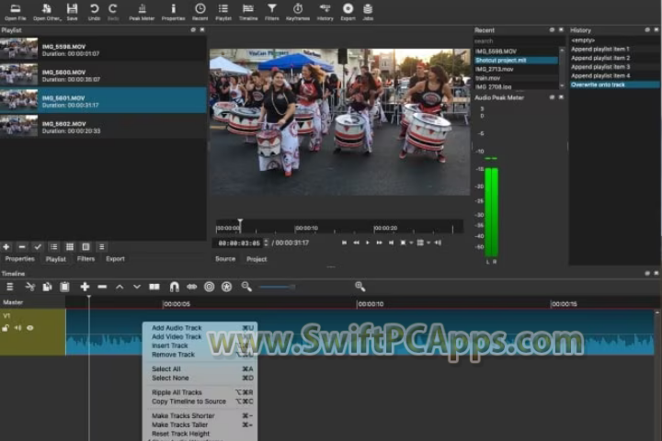
Task: Click the timeline Cut scissors icon
Action: tap(30, 287)
